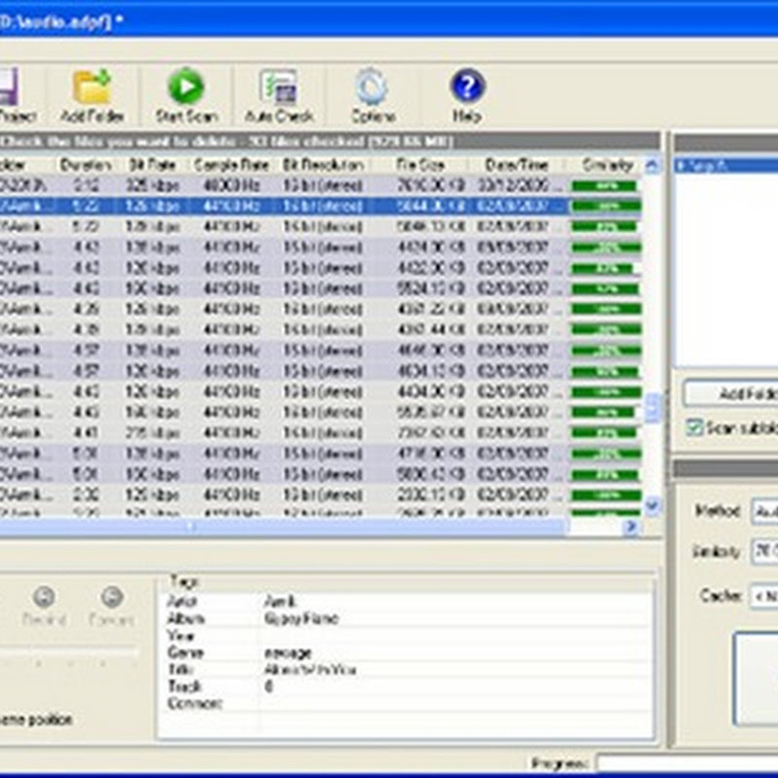Sort list by File Size column header
Viewport: 778px width, 778px height.
pyautogui.click(x=420, y=164)
